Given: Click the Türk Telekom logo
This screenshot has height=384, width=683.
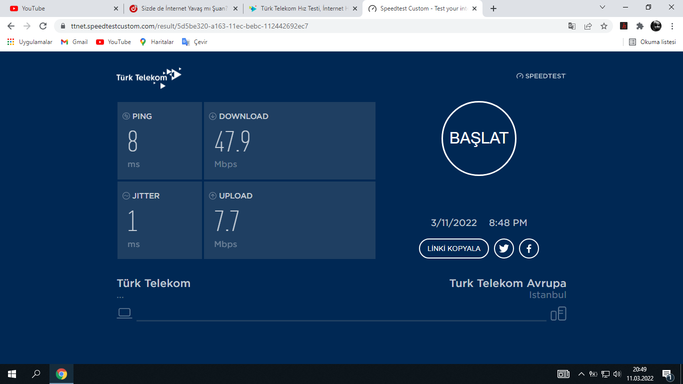Looking at the screenshot, I should click(x=149, y=78).
